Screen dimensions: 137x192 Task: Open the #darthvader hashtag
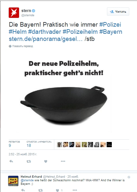tap(45, 32)
